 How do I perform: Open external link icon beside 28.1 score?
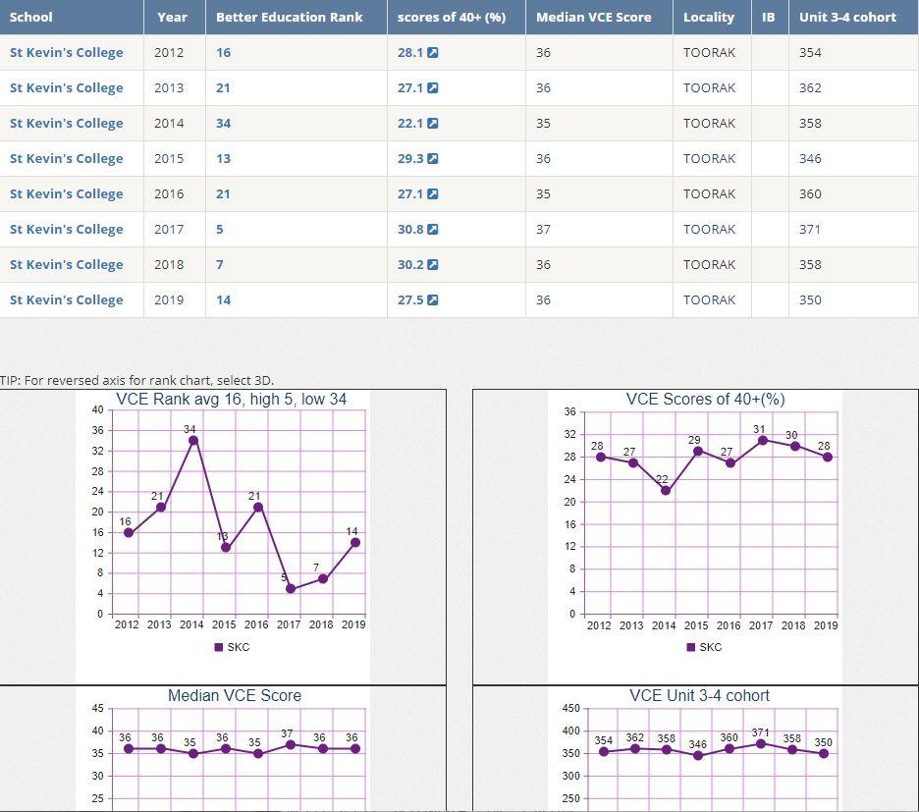tap(433, 53)
